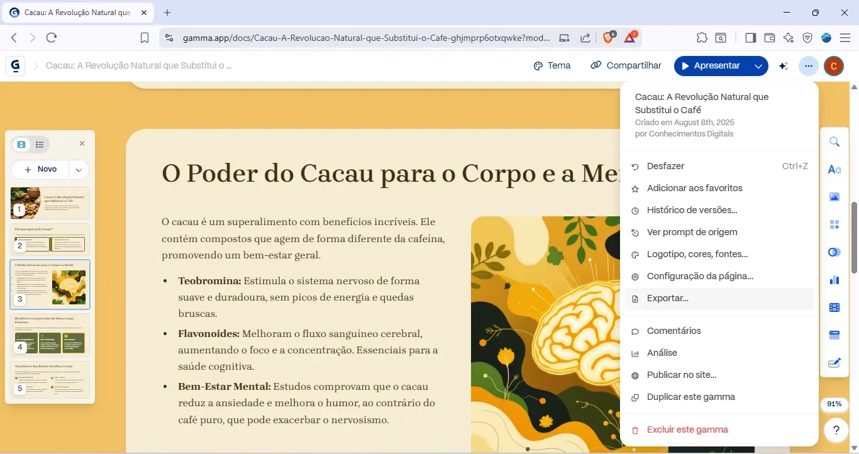This screenshot has height=454, width=859.
Task: Choose the Exportar option
Action: [719, 298]
